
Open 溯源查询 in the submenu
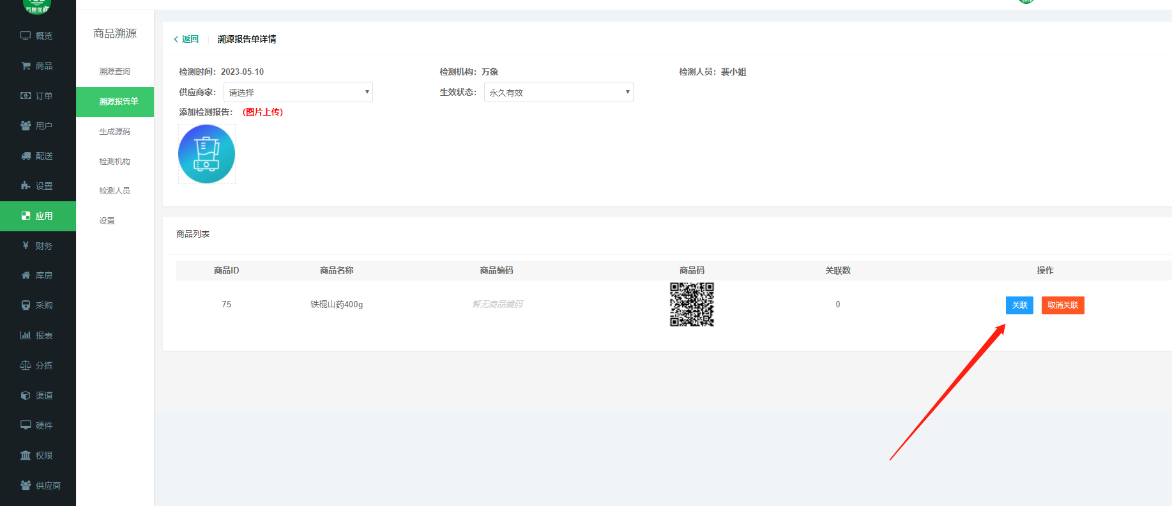pyautogui.click(x=114, y=72)
